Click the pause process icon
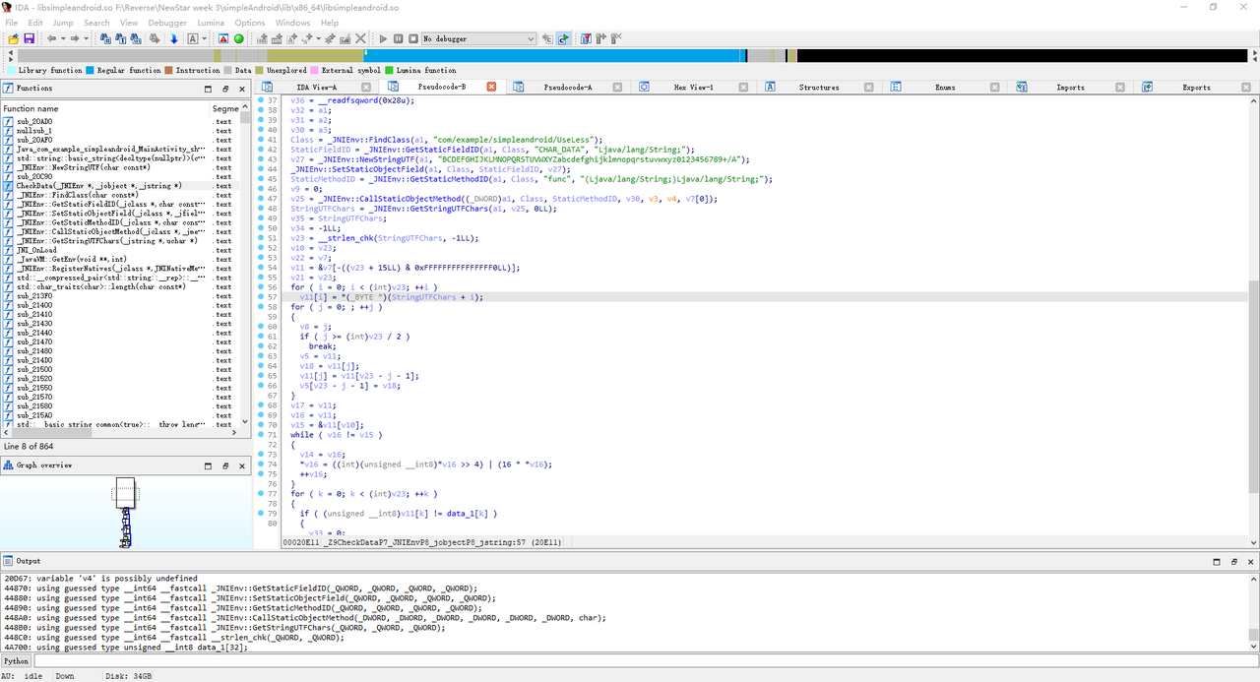 [x=398, y=38]
